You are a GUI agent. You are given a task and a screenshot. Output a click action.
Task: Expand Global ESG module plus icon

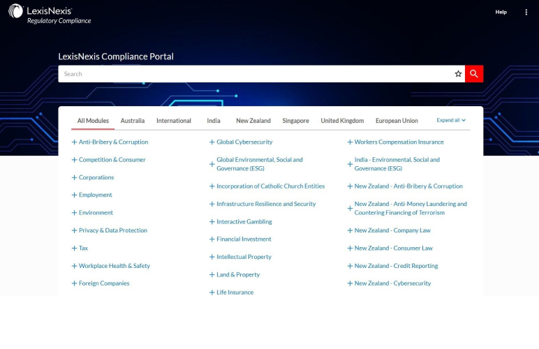click(212, 164)
